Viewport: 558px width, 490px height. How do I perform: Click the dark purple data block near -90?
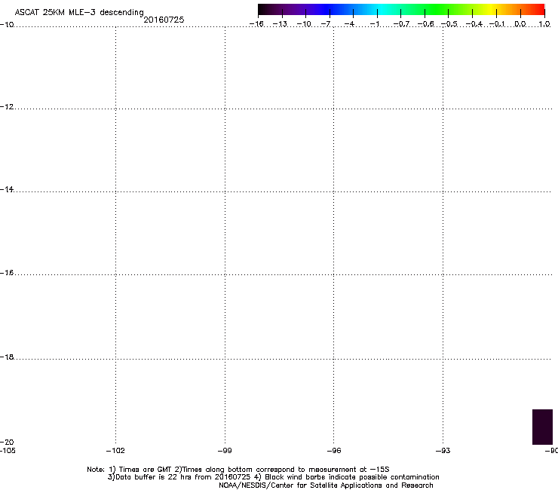(x=542, y=427)
